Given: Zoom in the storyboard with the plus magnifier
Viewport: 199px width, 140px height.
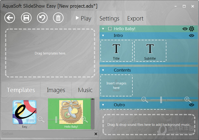Looking at the screenshot, I should pyautogui.click(x=188, y=100).
